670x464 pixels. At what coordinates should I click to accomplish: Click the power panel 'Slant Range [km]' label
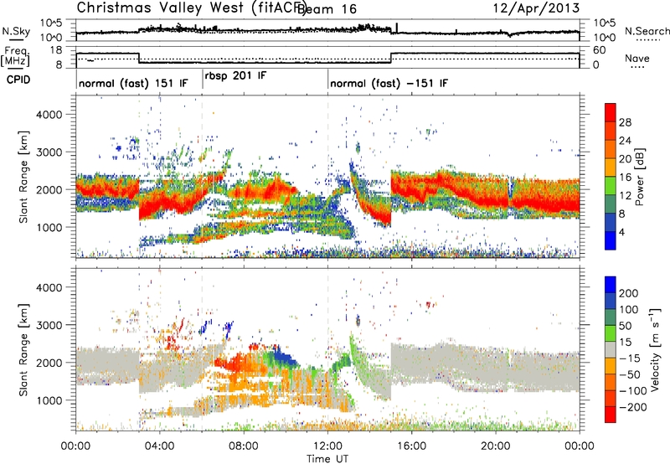coord(23,177)
